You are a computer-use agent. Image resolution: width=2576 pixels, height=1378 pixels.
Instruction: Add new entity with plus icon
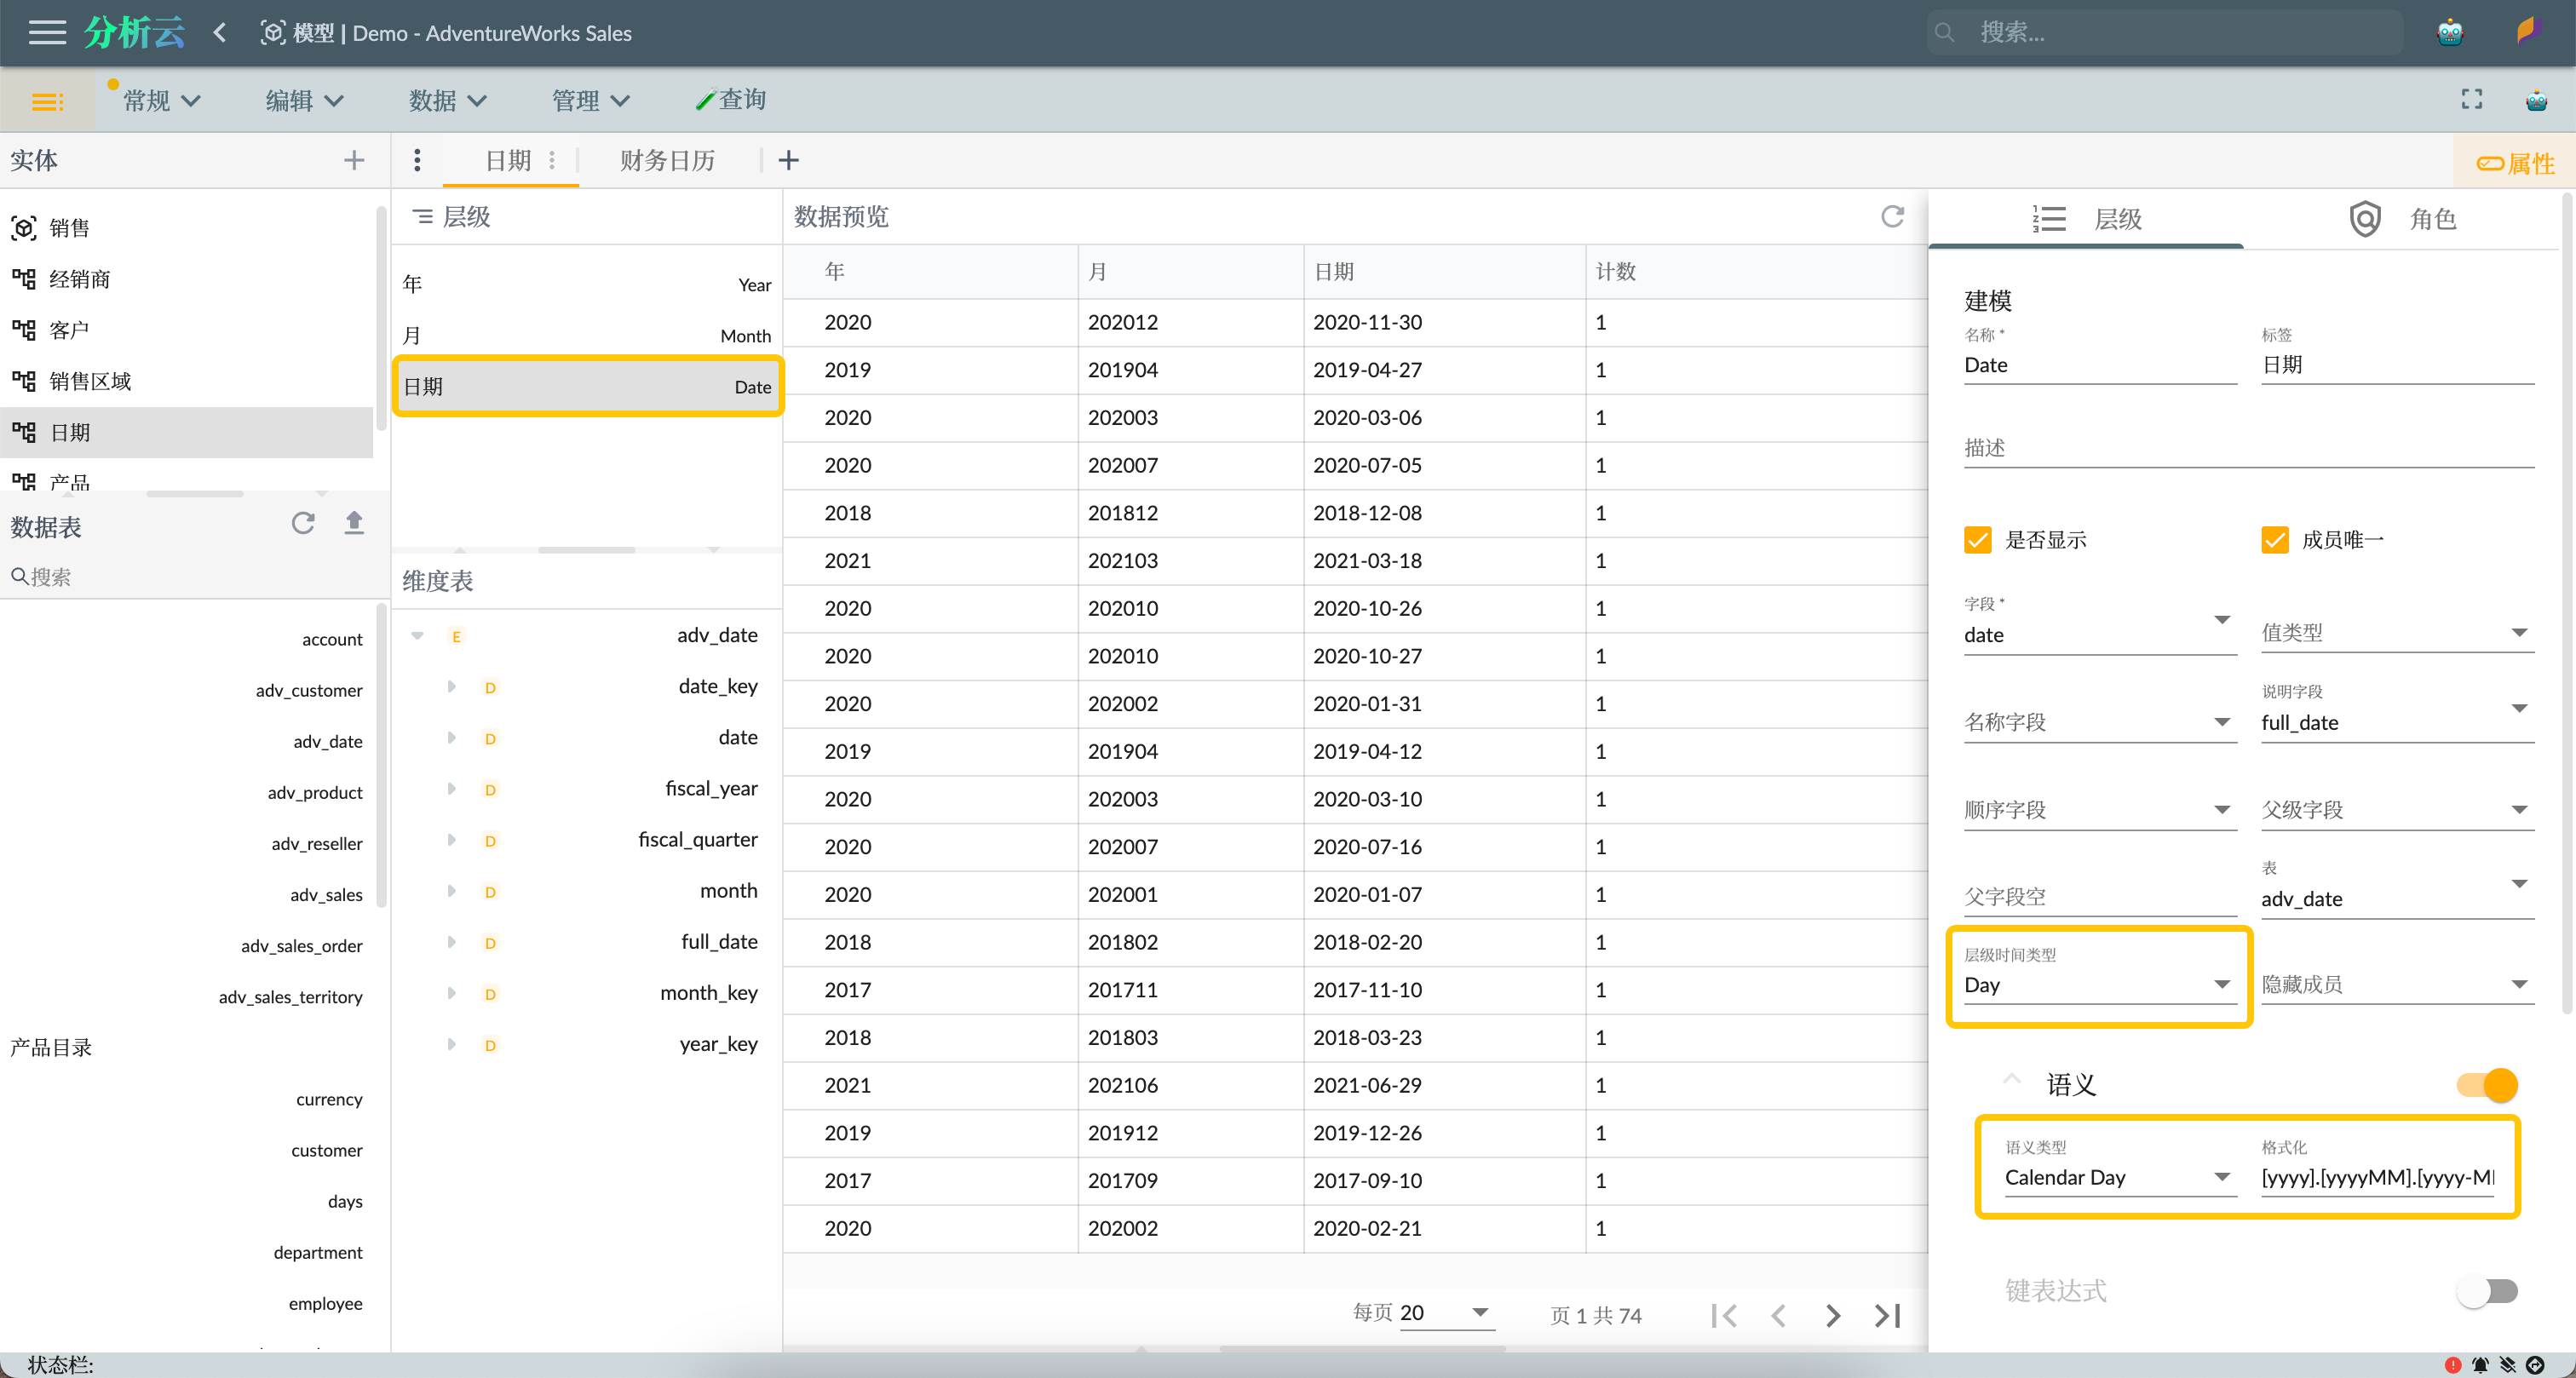click(x=353, y=160)
